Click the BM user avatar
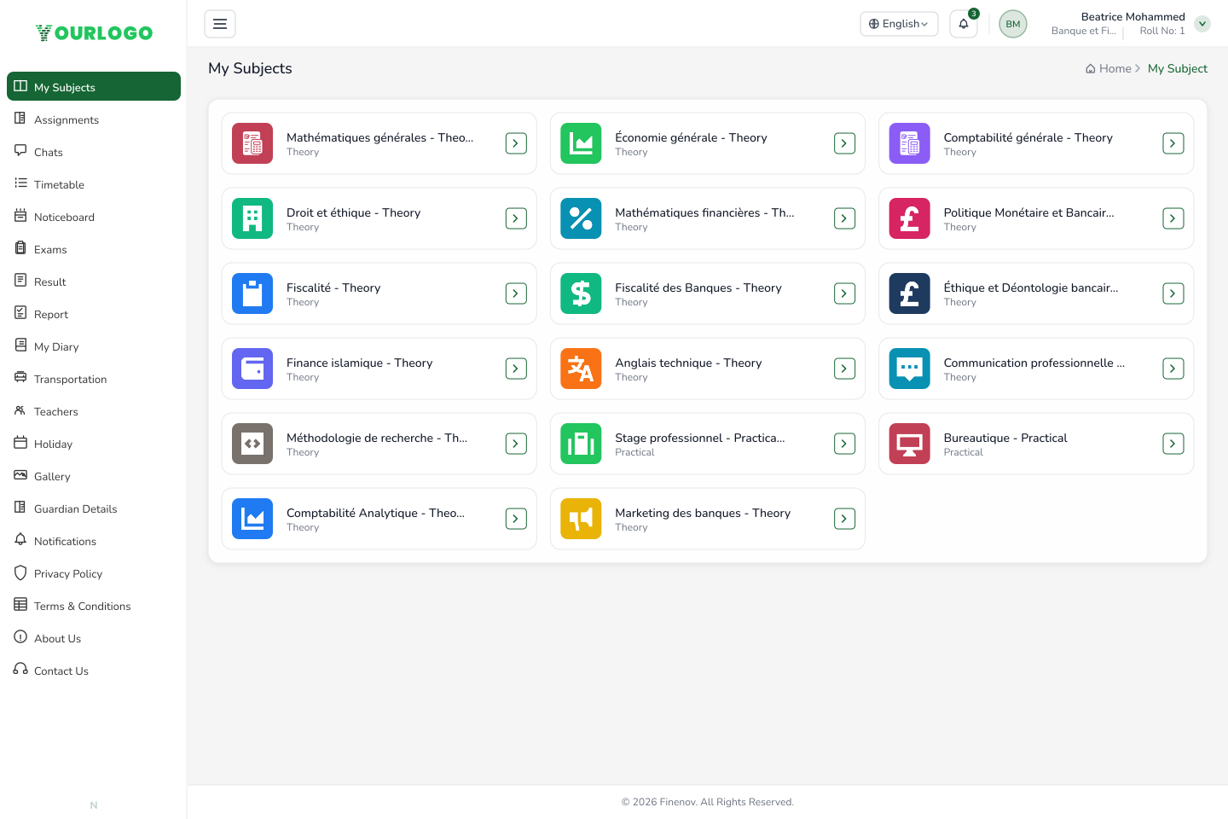 1013,24
